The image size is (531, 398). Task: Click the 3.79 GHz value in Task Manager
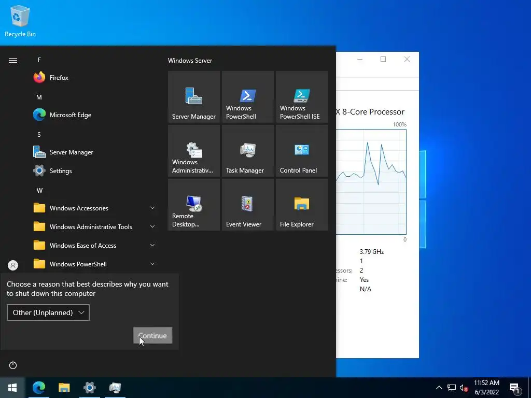pyautogui.click(x=371, y=251)
